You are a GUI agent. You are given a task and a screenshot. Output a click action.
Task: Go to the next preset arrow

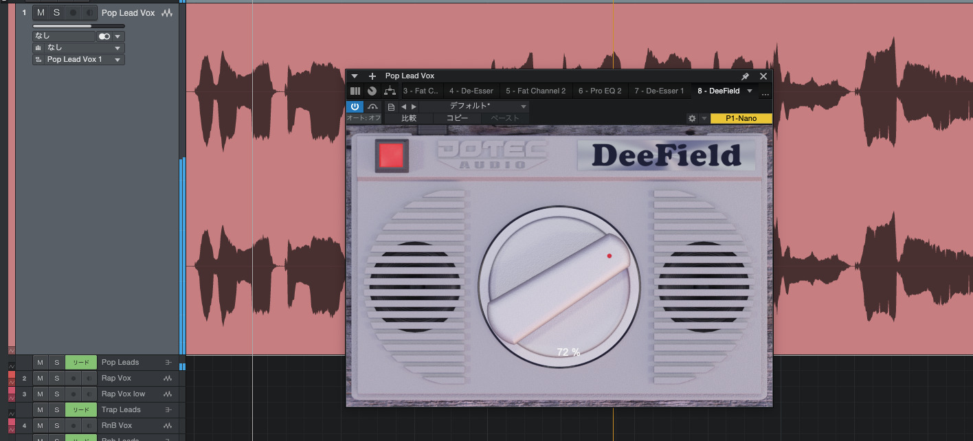[x=414, y=107]
